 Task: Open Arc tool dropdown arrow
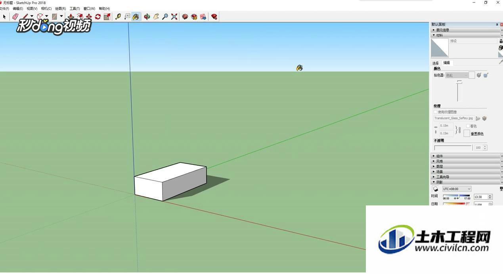(46, 17)
